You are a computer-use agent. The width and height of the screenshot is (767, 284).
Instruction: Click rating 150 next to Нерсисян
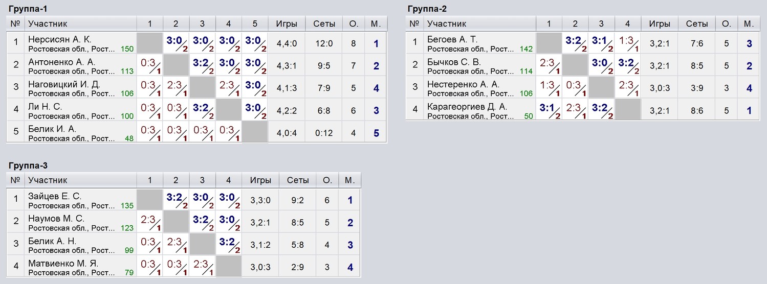127,49
